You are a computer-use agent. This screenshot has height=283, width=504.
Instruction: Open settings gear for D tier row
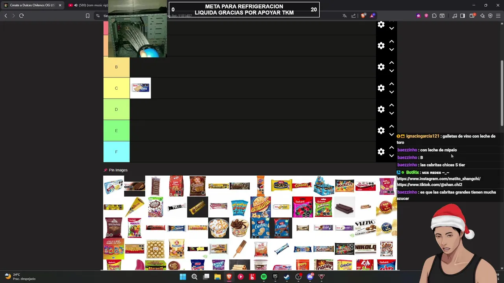[381, 109]
